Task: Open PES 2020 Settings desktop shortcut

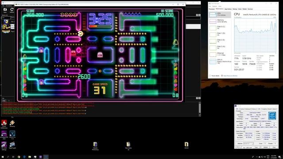Action: pyautogui.click(x=4, y=146)
